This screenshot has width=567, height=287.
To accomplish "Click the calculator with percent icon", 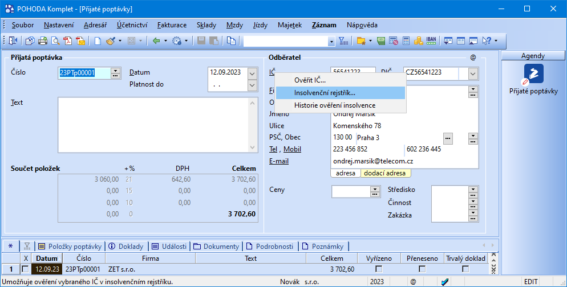I will (x=394, y=41).
